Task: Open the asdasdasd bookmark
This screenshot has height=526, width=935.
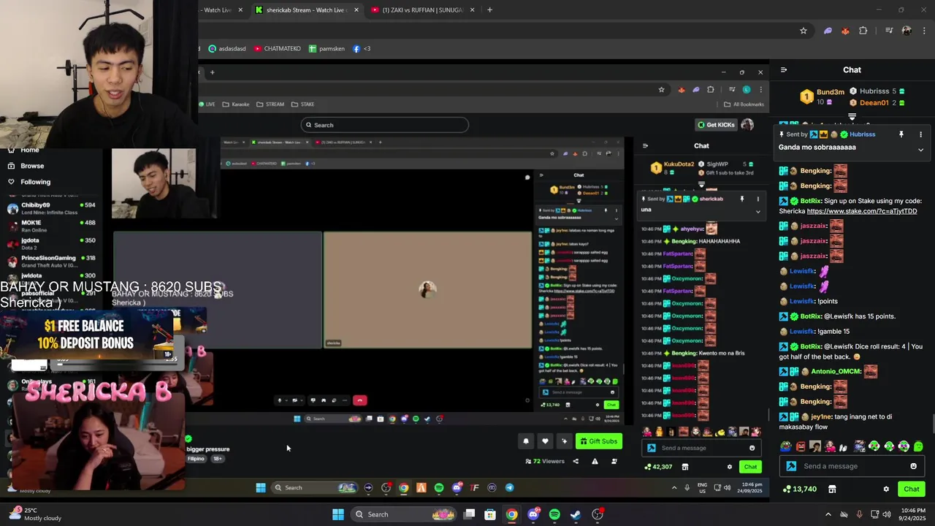Action: tap(227, 48)
